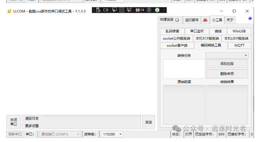This screenshot has height=142, width=257.
Task: Maximize the LLCOM window
Action: point(234,11)
